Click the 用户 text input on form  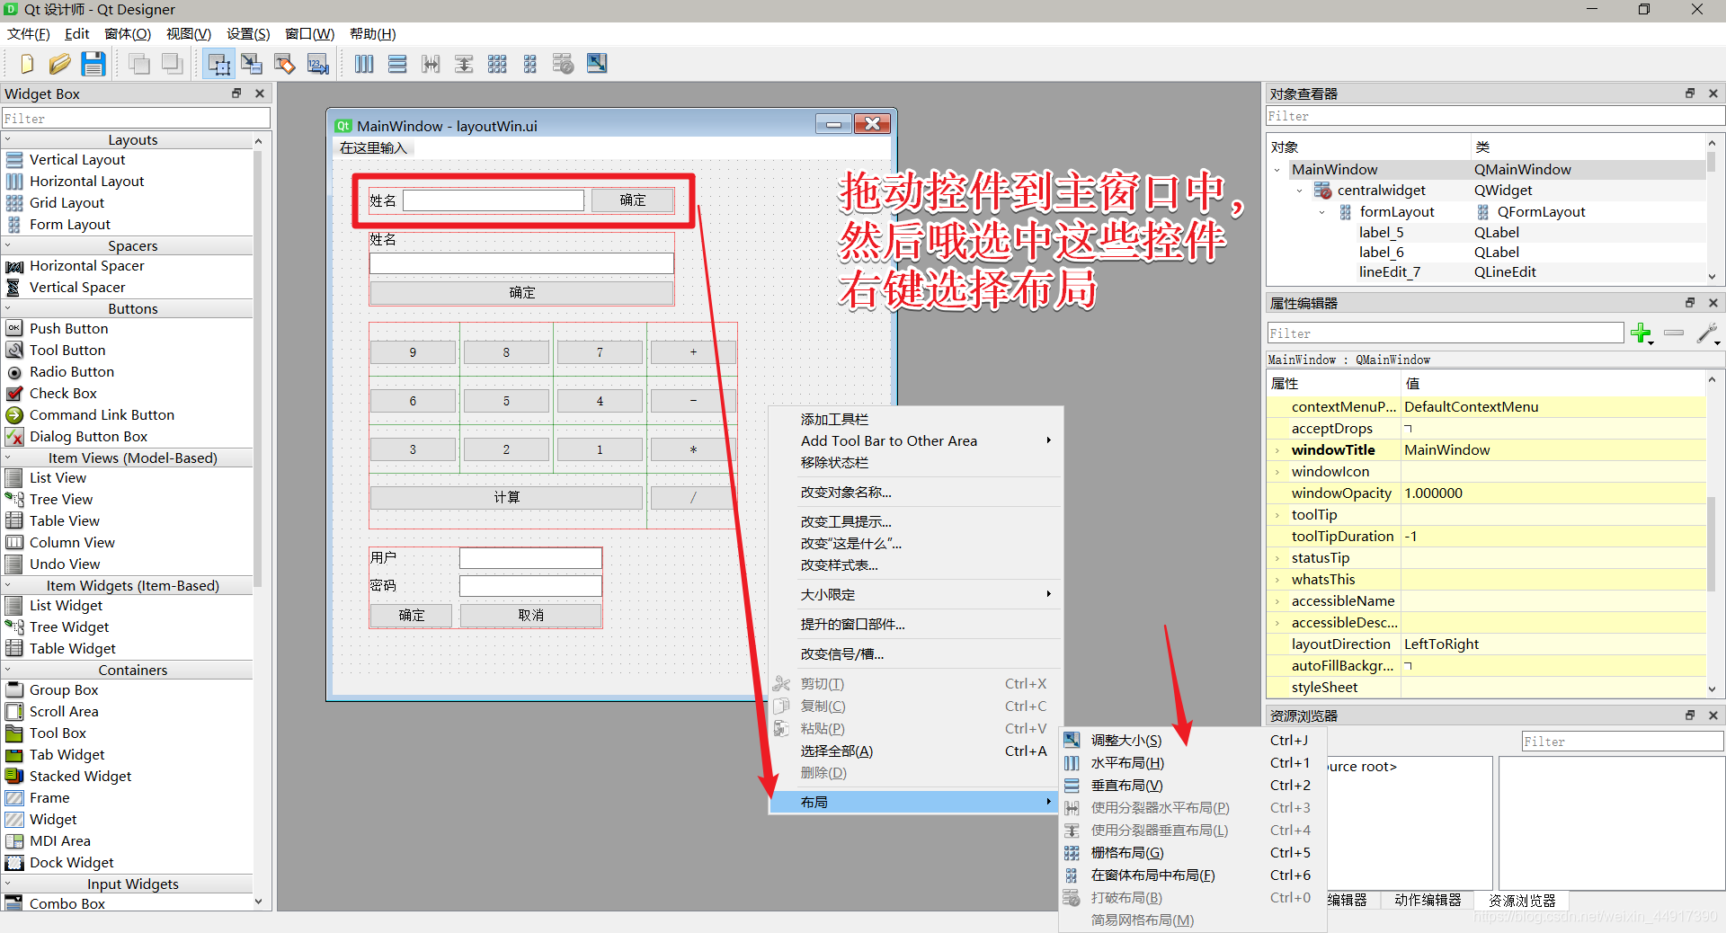click(x=530, y=558)
